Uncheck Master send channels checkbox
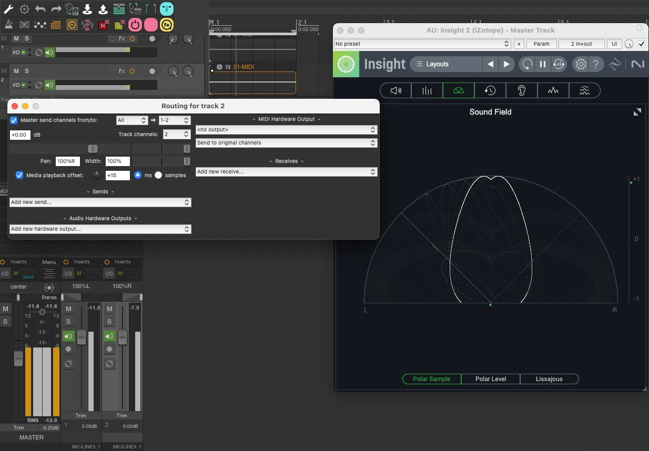649x451 pixels. (x=14, y=120)
